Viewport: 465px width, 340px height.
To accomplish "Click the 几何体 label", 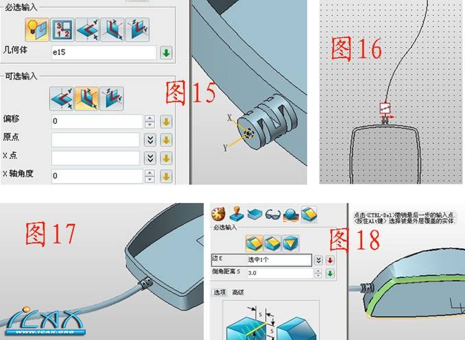I will (x=15, y=50).
